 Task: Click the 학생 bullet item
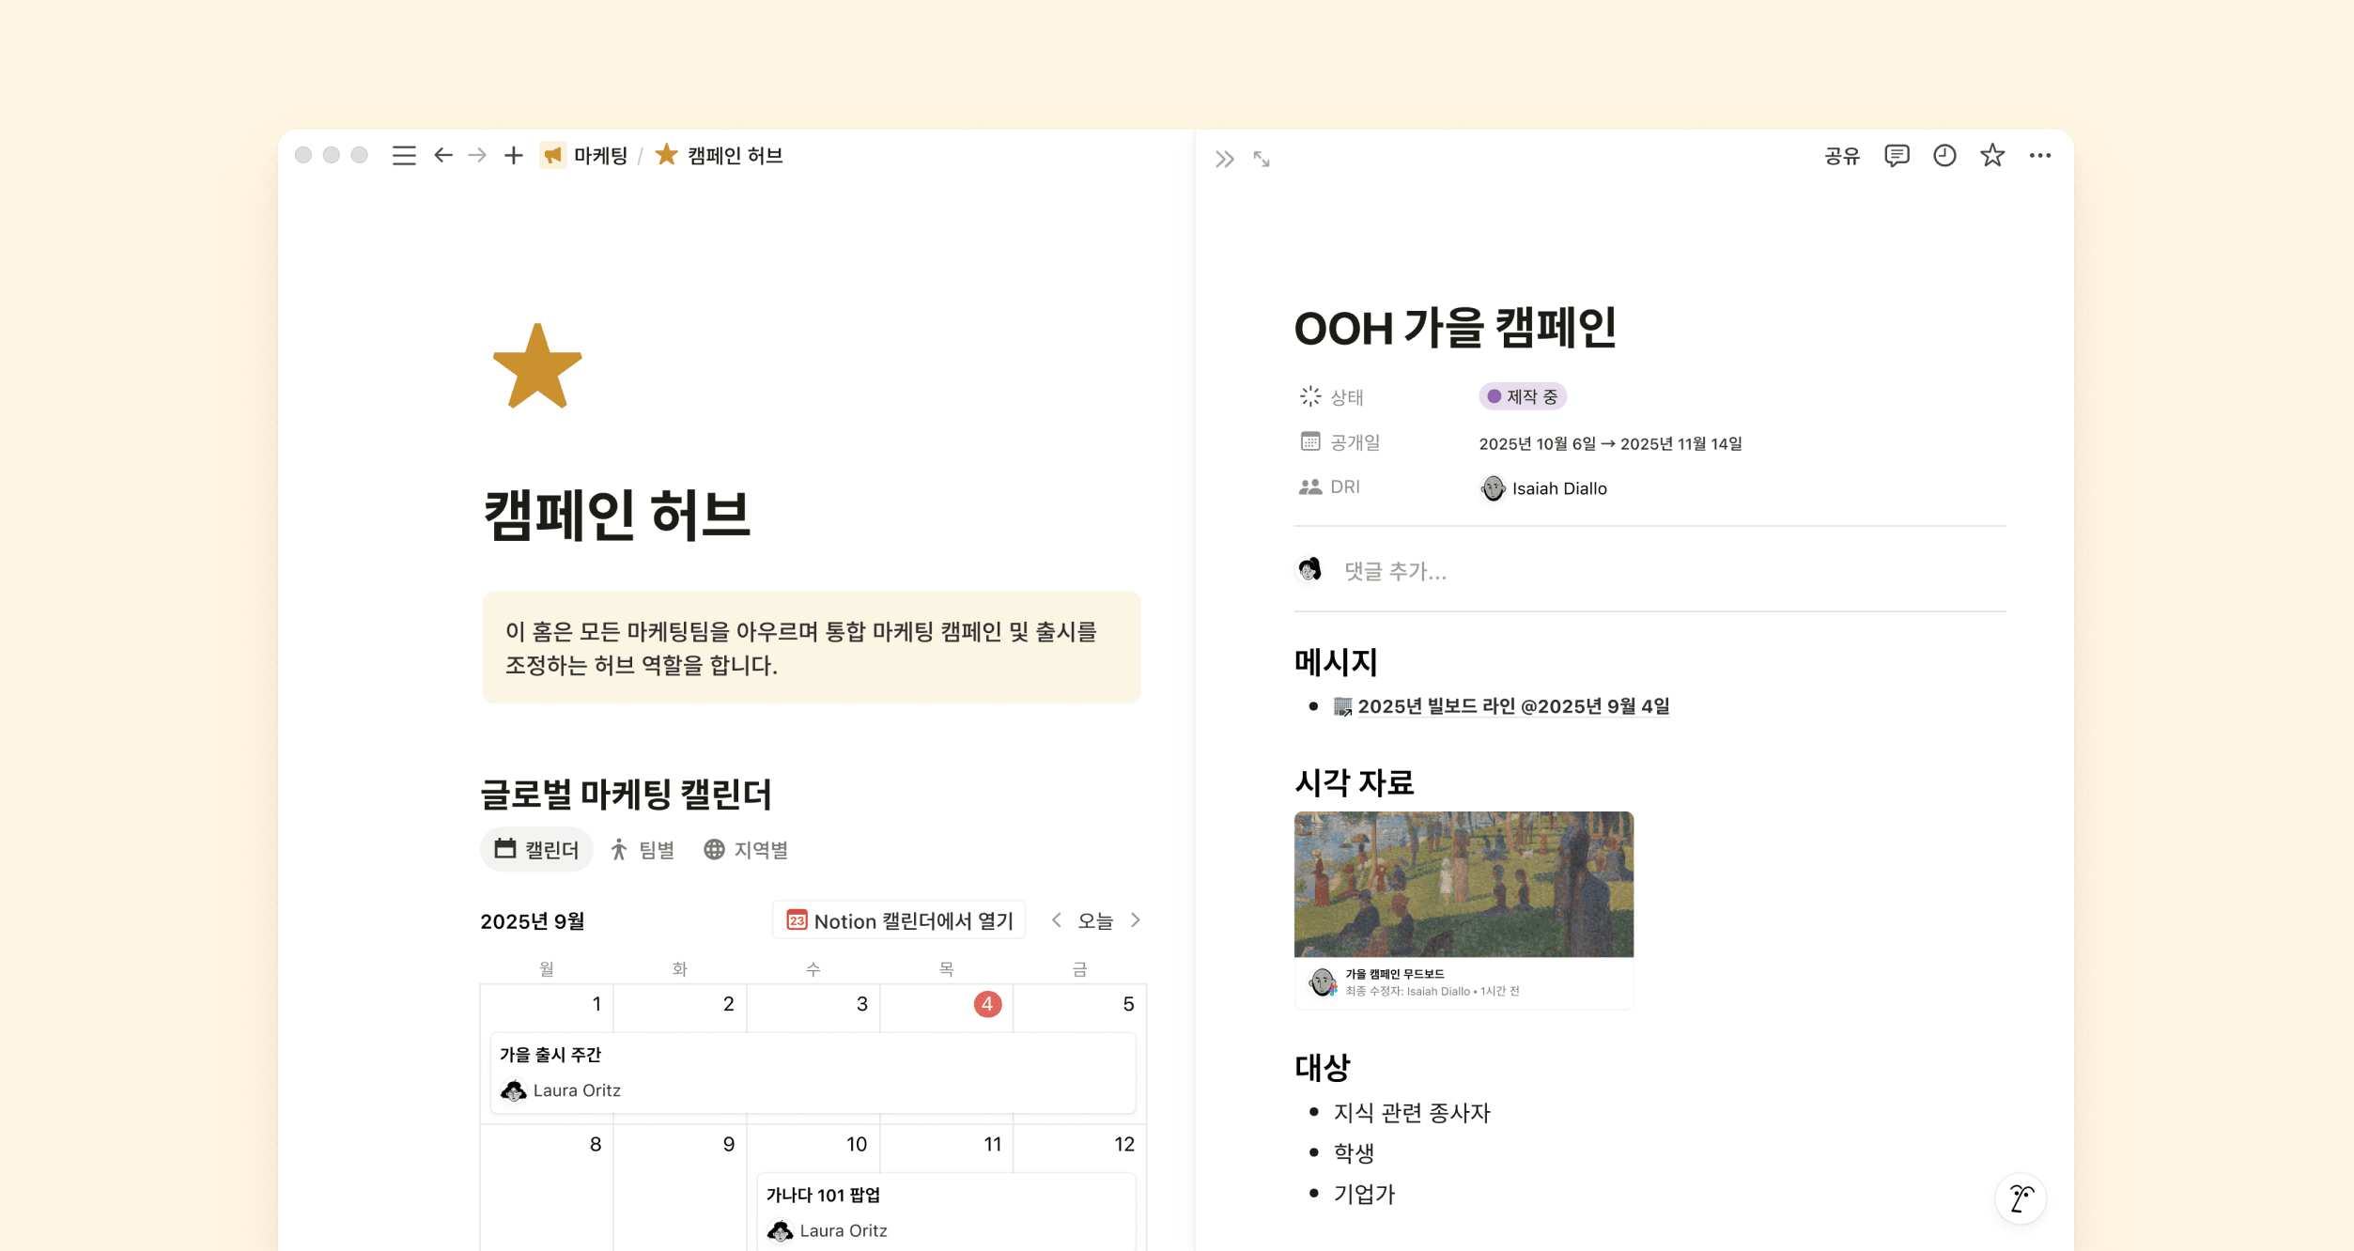1354,1153
